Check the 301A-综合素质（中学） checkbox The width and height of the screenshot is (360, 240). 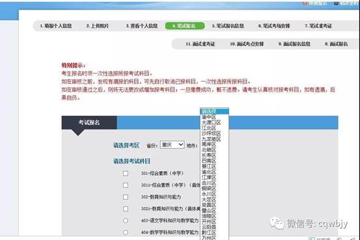pos(126,185)
